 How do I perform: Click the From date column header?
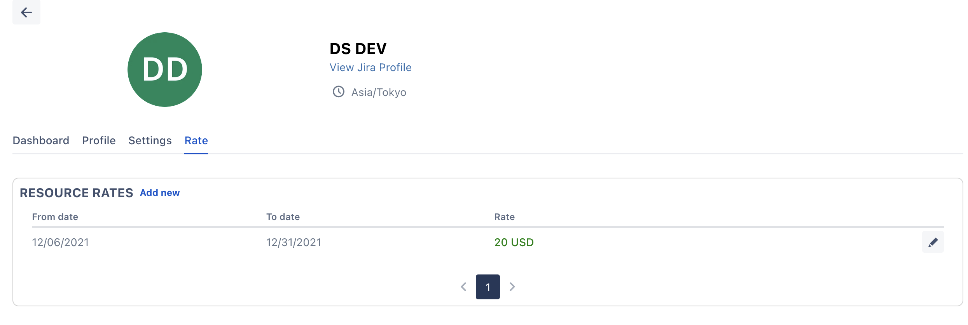point(55,217)
